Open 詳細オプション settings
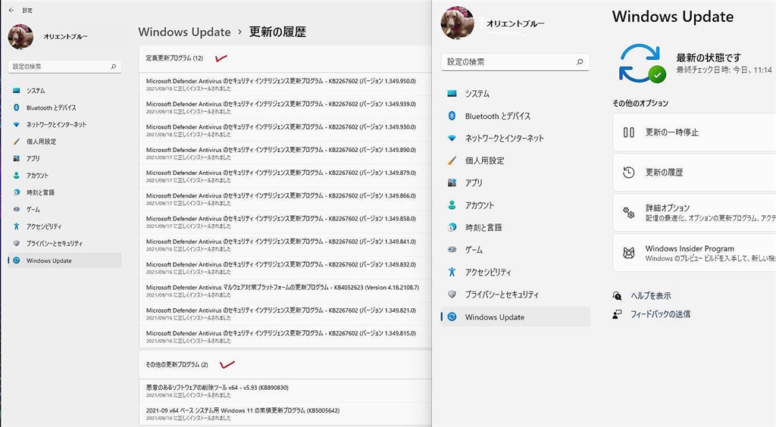This screenshot has width=776, height=427. tap(694, 213)
